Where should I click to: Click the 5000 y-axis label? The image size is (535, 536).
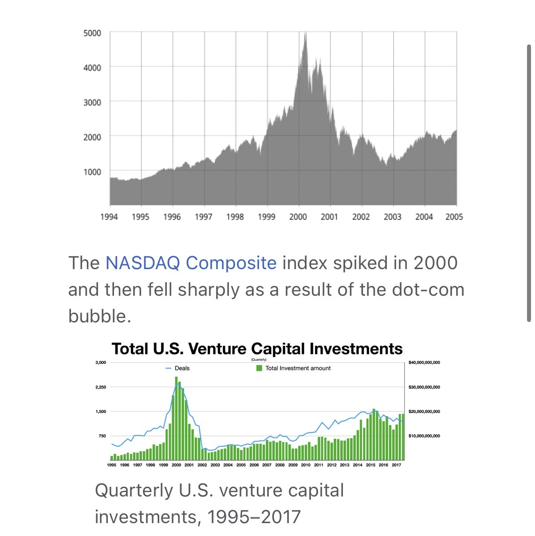pyautogui.click(x=92, y=33)
